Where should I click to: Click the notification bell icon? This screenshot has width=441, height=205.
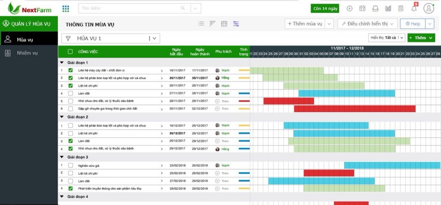pyautogui.click(x=414, y=8)
